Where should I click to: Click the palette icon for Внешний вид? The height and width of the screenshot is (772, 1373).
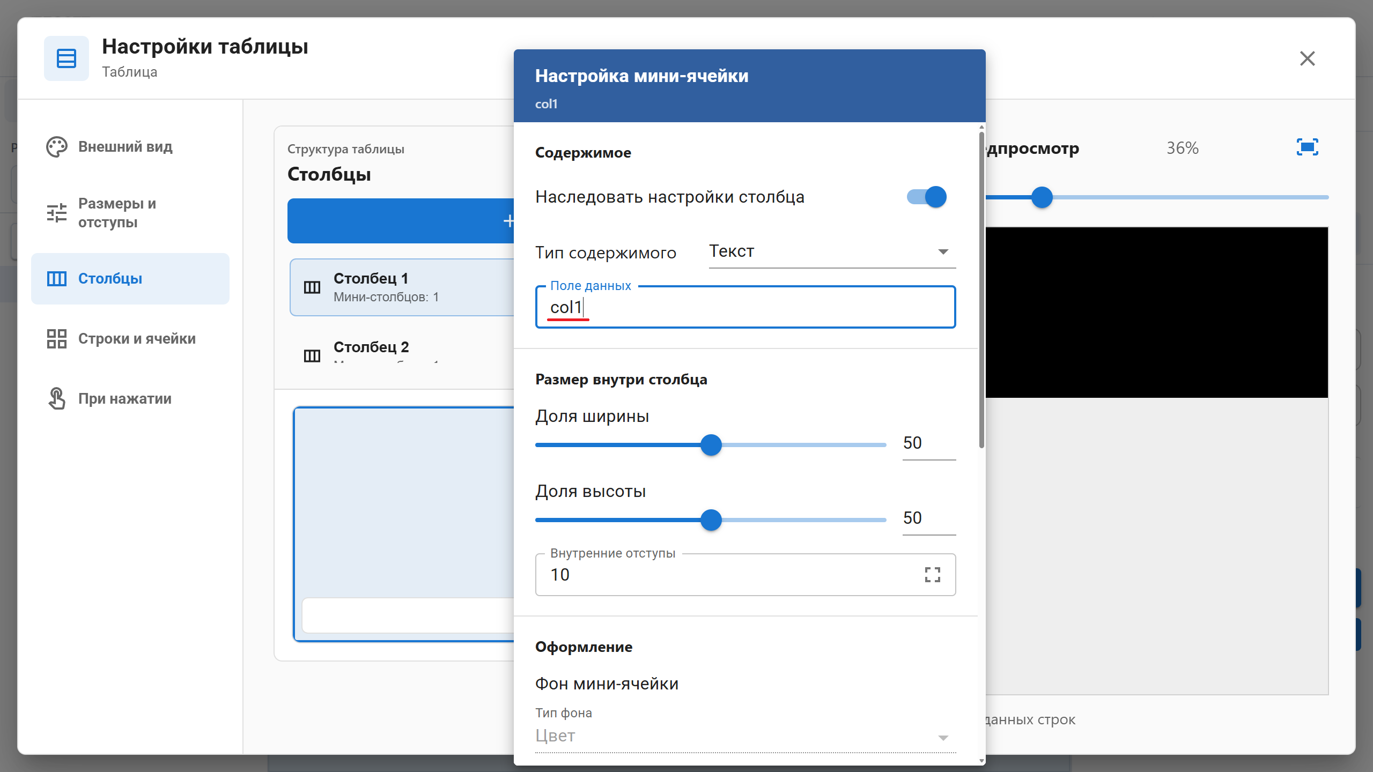pos(57,147)
